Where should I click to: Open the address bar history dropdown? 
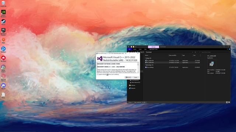click(x=192, y=52)
